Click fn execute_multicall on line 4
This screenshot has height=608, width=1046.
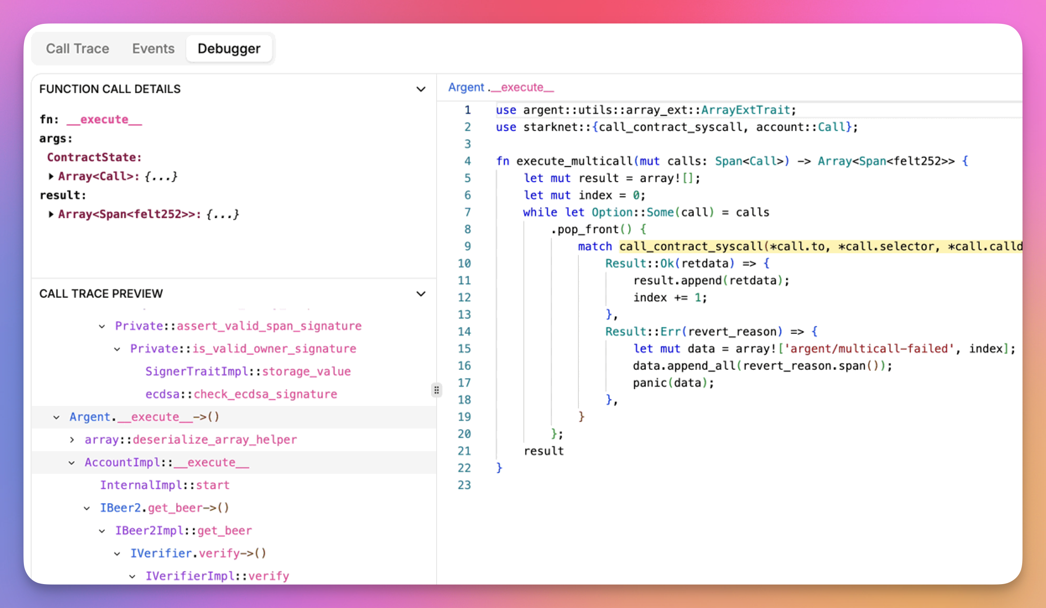click(x=565, y=161)
